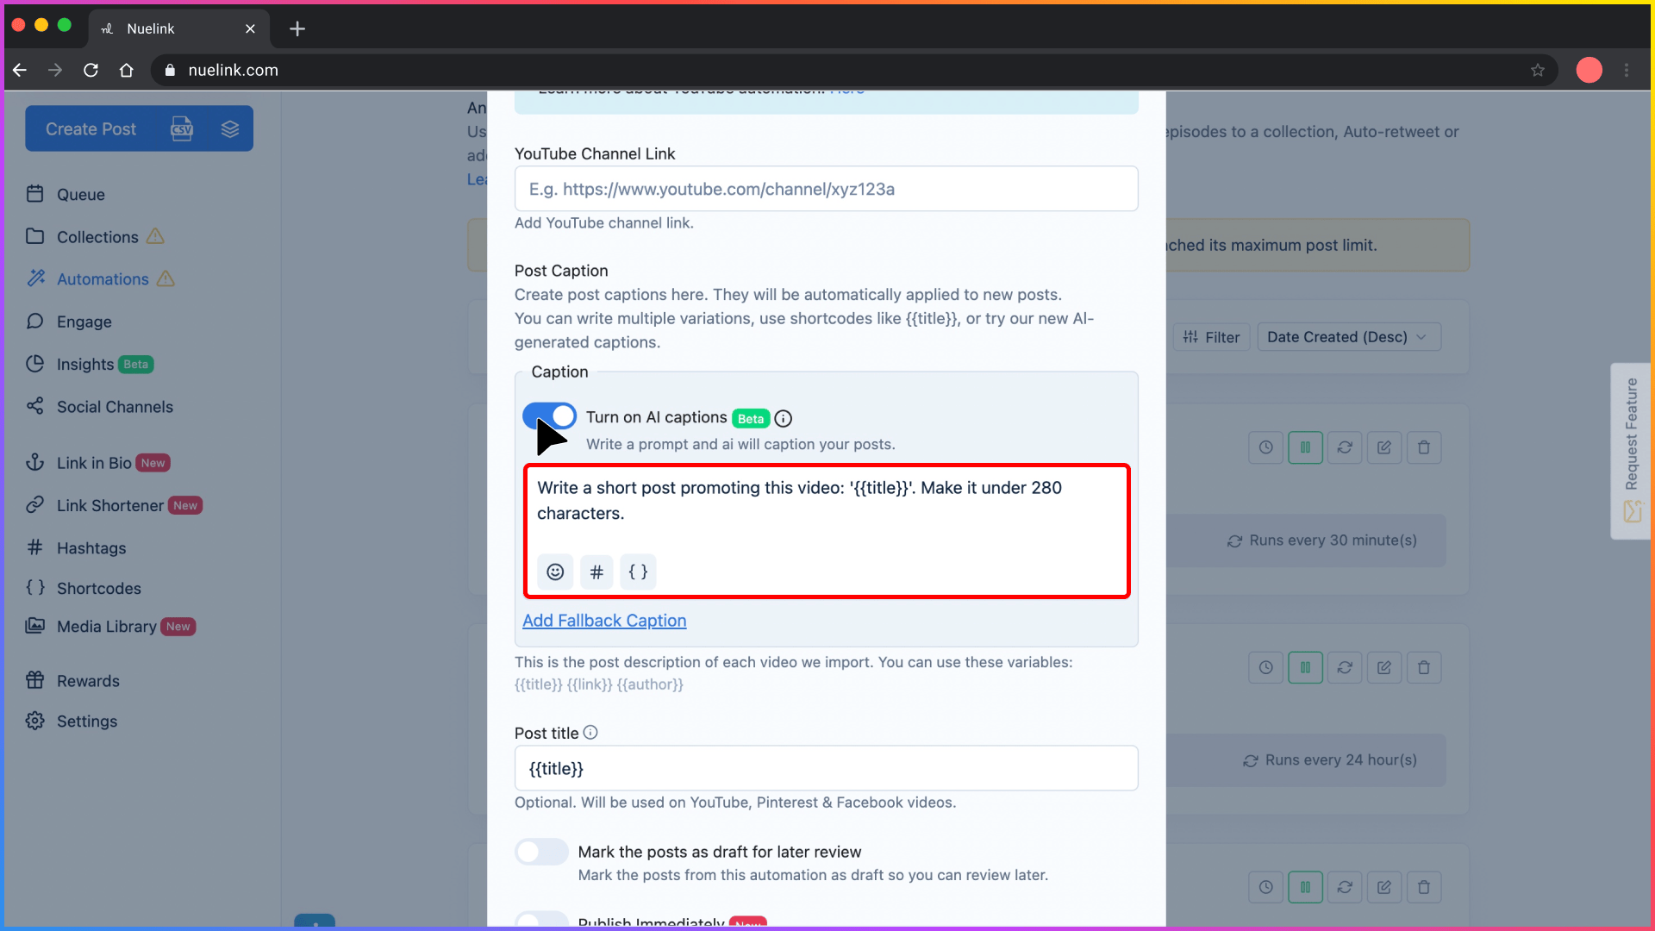Select the Nuelink browser tab
This screenshot has height=931, width=1655.
point(178,28)
